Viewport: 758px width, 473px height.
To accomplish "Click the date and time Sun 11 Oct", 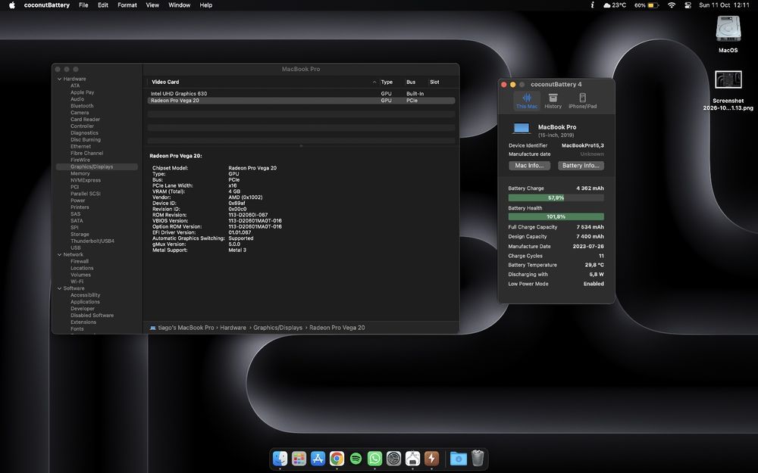I will click(724, 5).
